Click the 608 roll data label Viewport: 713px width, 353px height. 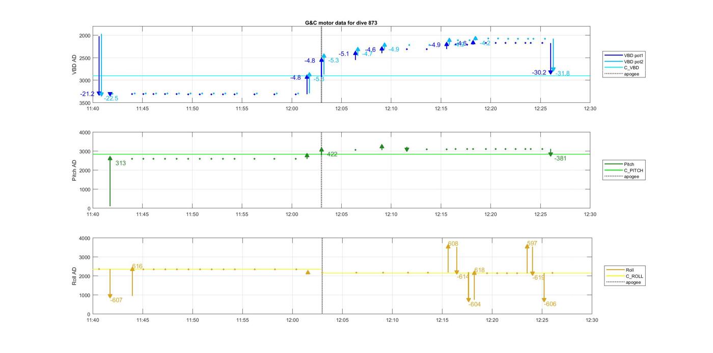pyautogui.click(x=453, y=244)
